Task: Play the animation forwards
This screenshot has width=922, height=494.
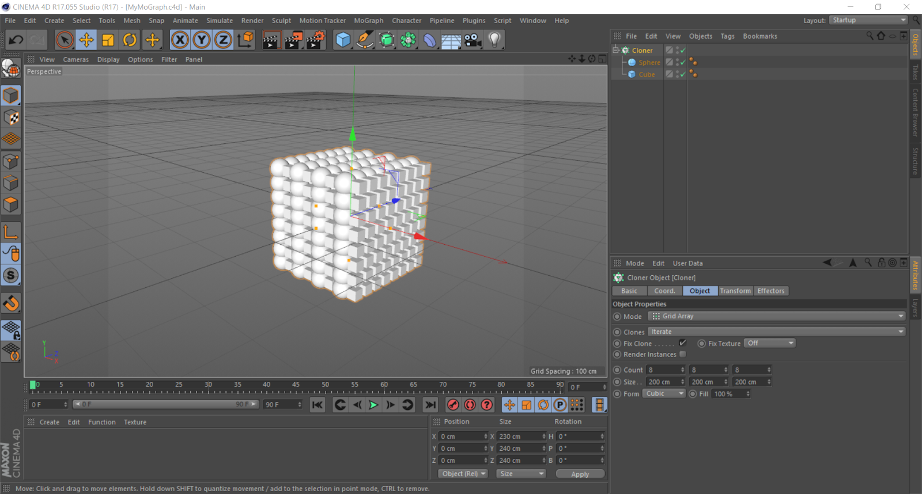Action: (373, 405)
